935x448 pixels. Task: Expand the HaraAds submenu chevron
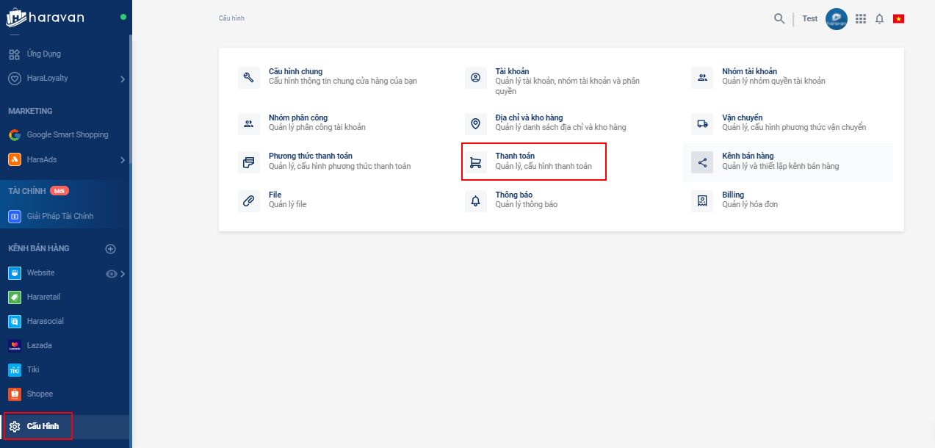coord(123,160)
